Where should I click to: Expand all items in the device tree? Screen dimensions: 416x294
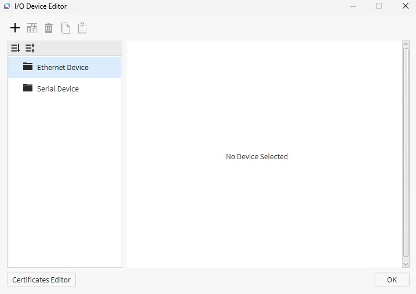[16, 48]
